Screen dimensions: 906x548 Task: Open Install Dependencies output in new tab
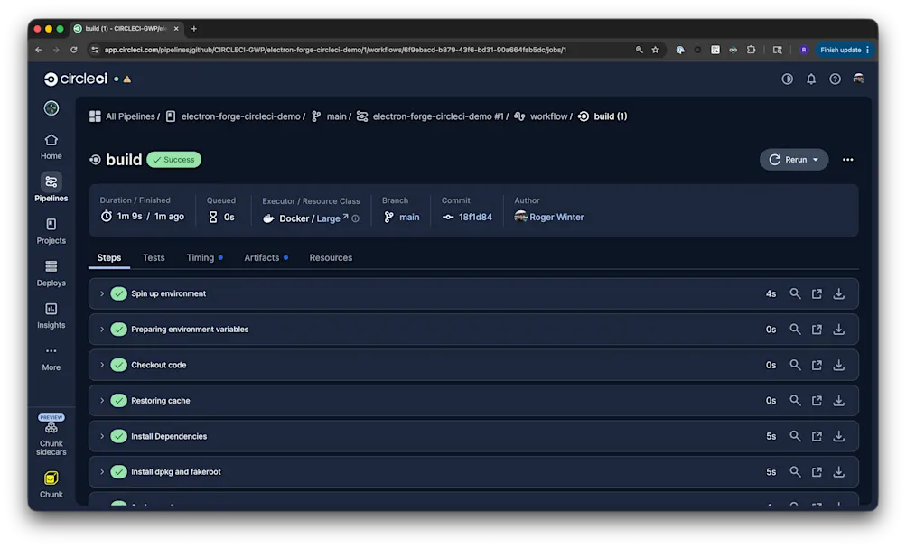pos(817,437)
